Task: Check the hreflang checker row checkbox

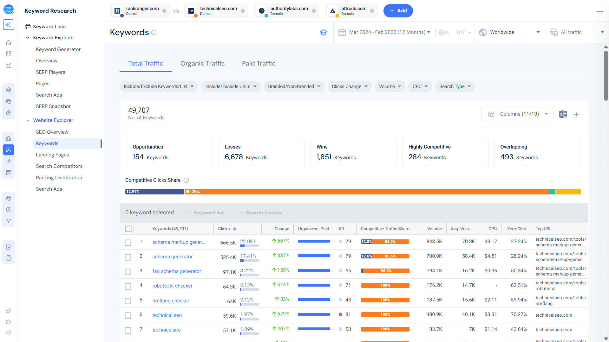Action: click(x=128, y=301)
